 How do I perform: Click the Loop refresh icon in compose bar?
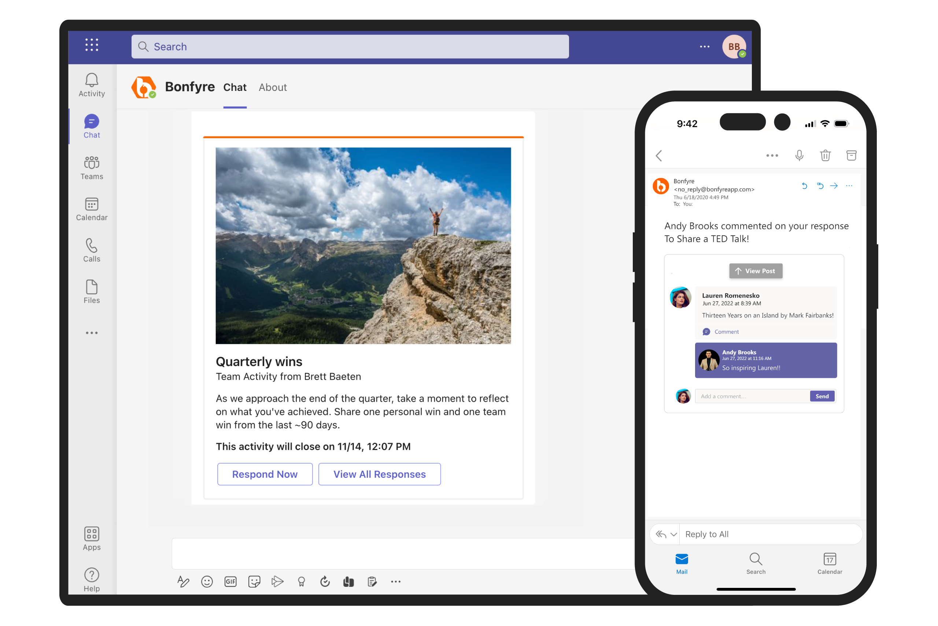(325, 581)
